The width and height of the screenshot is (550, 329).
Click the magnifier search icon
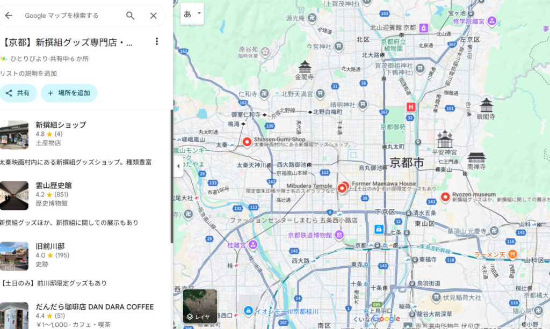[130, 16]
